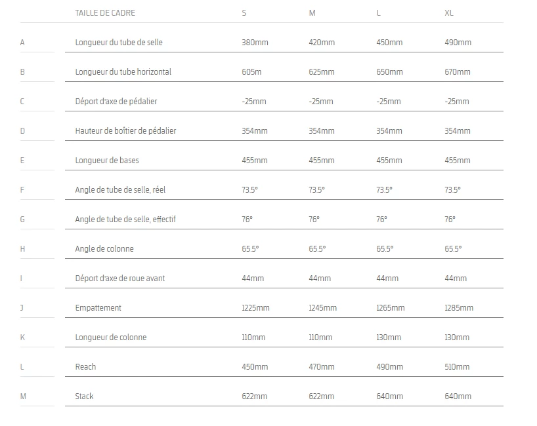Screen dimensions: 537x426
Task: Click 'Hauteur de boîtier de pédalier' row label
Action: 125,131
